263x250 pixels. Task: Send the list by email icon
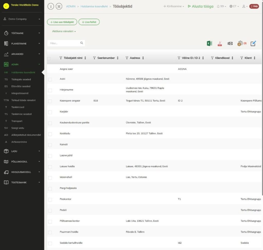click(230, 43)
